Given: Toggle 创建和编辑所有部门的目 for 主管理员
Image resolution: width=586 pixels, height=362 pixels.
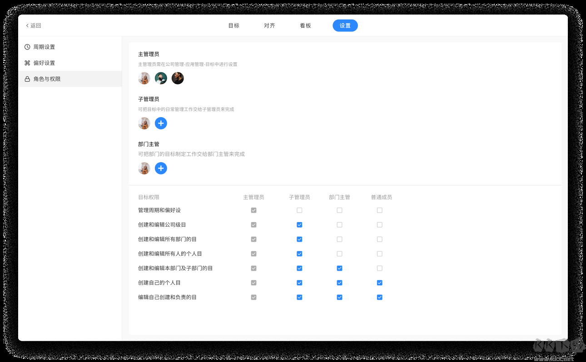Looking at the screenshot, I should [x=254, y=239].
